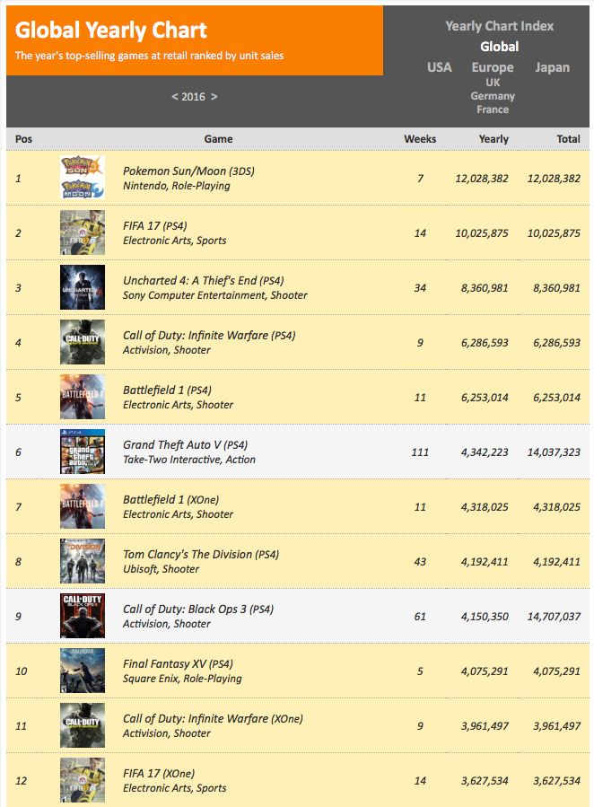Screen dimensions: 594x807
Task: Select the UK chart link
Action: (493, 82)
